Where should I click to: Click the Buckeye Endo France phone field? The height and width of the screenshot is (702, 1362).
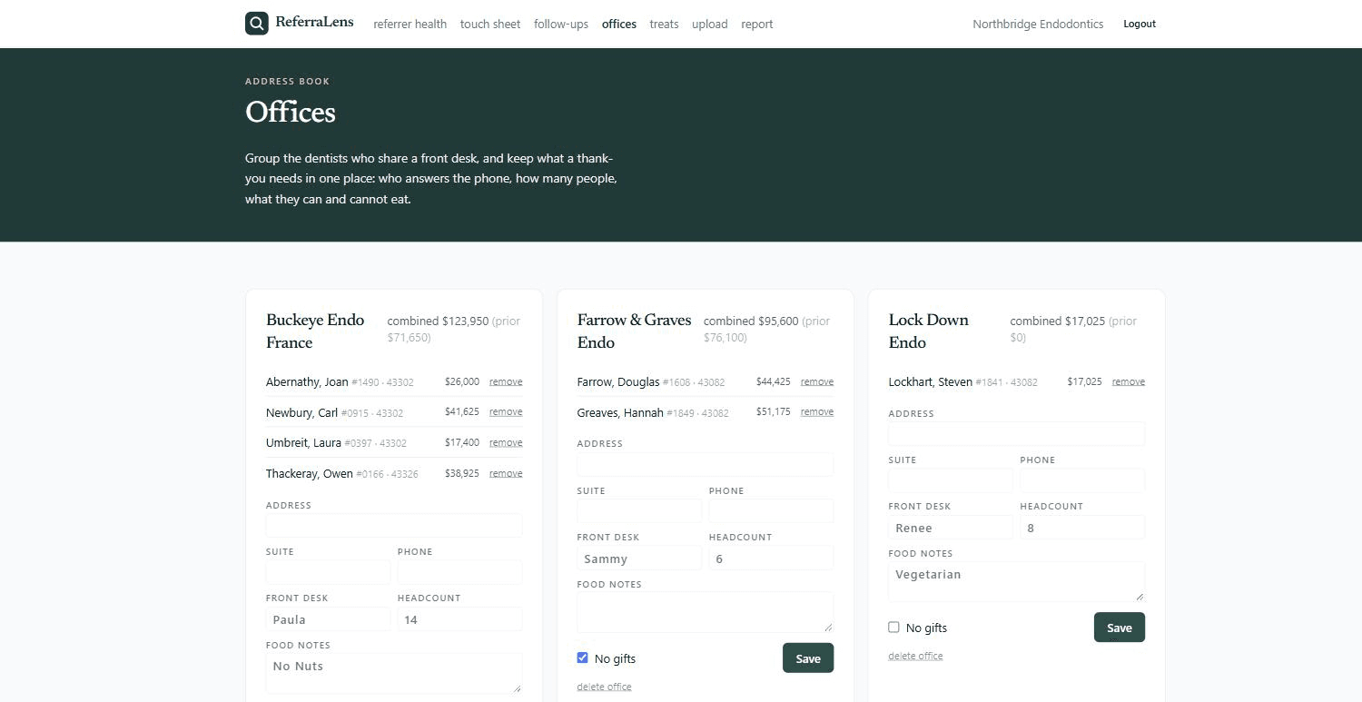pyautogui.click(x=459, y=572)
